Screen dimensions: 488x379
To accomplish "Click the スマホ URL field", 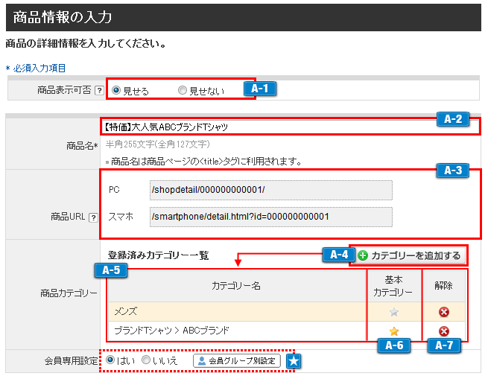I will pyautogui.click(x=270, y=217).
